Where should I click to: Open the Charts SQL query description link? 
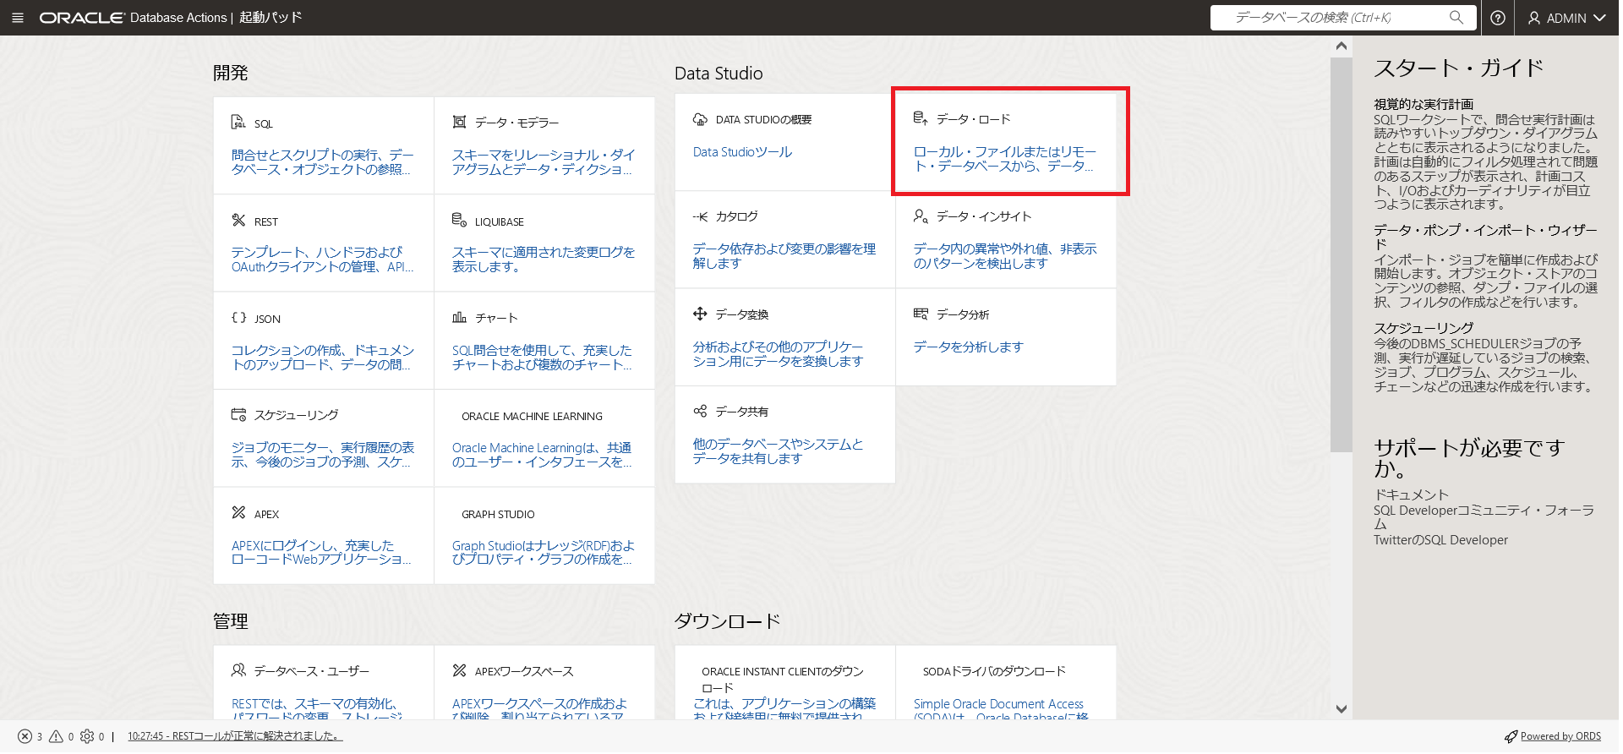542,357
